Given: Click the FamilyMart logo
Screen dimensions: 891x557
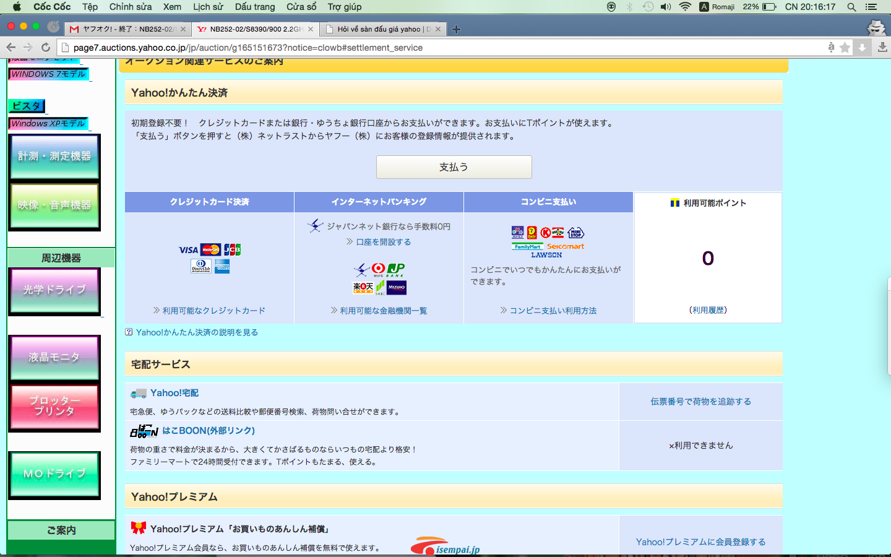Looking at the screenshot, I should (x=527, y=246).
